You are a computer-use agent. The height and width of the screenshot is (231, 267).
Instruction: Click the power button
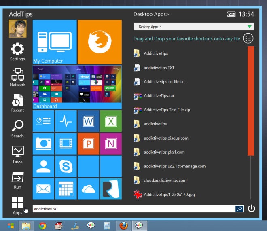click(251, 208)
